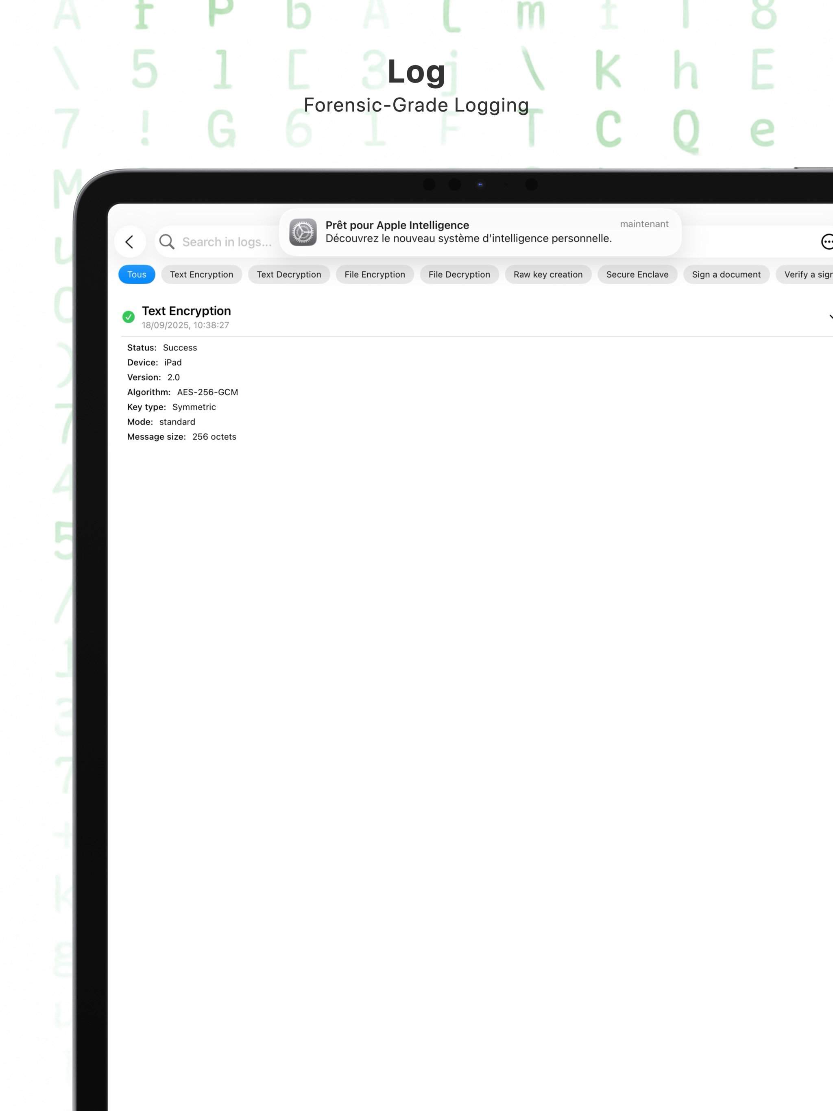
Task: Select the Tous filter chip
Action: click(137, 275)
